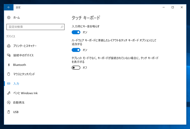
Task: Click the USB icon in sidebar
Action: 9,112
